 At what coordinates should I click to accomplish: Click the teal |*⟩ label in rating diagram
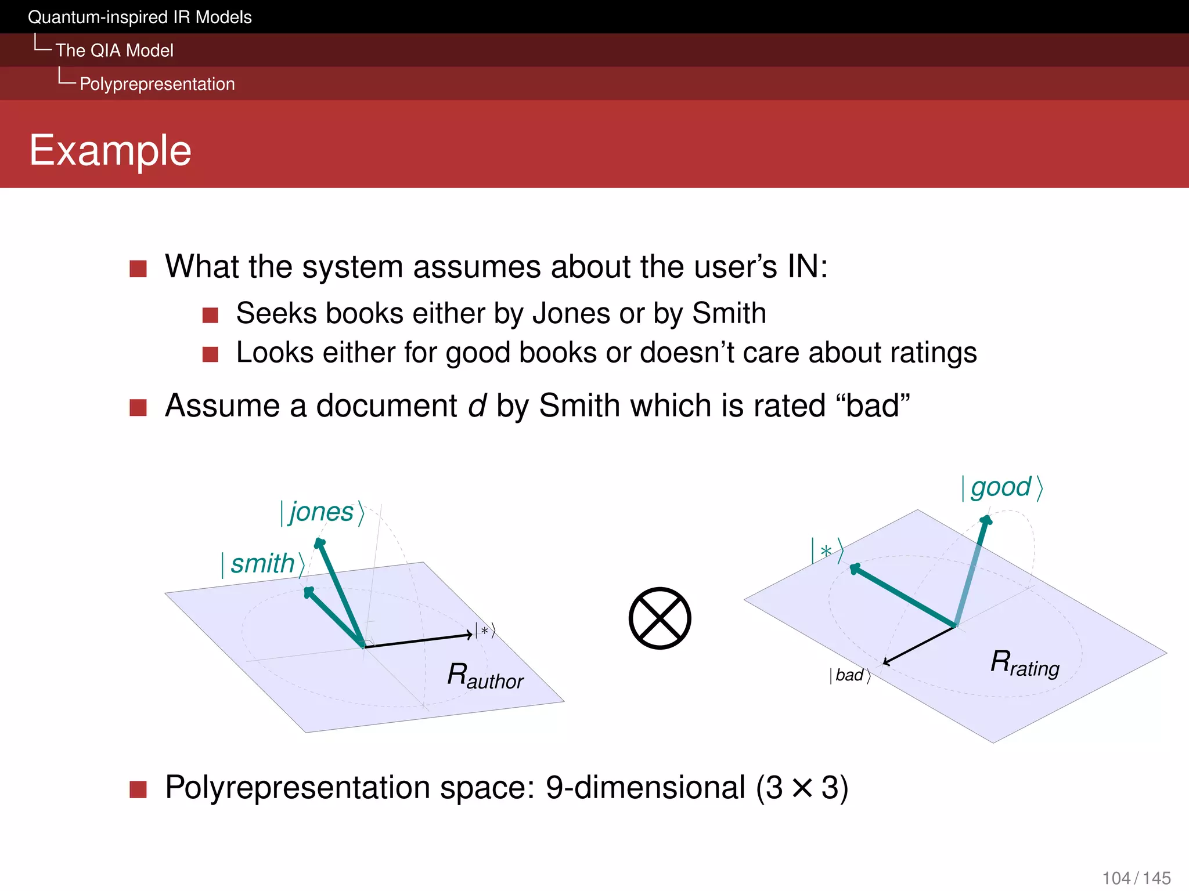pos(827,550)
